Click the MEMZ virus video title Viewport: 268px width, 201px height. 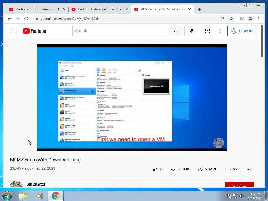coord(45,160)
